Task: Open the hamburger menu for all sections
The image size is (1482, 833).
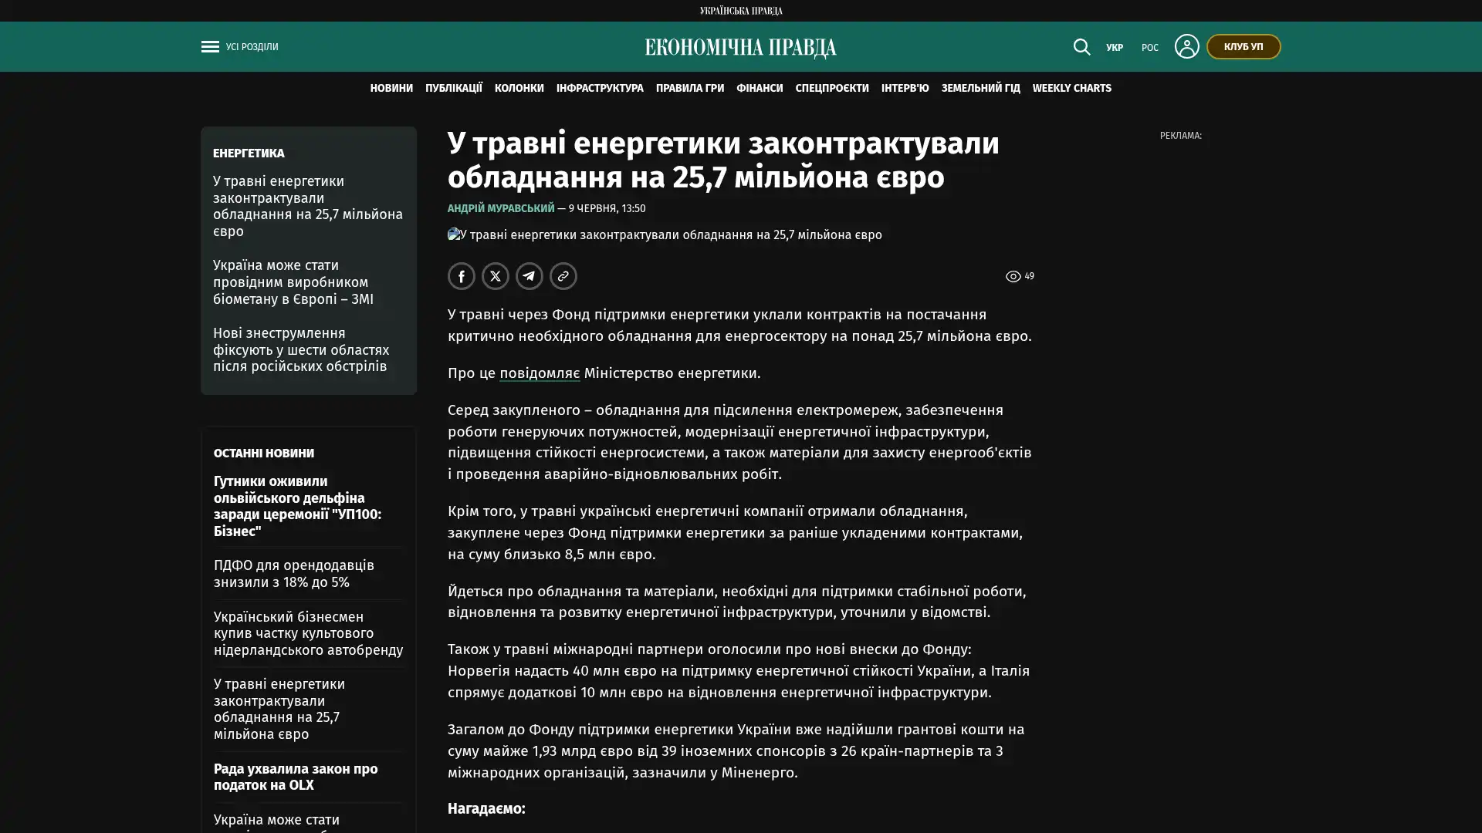Action: (210, 47)
